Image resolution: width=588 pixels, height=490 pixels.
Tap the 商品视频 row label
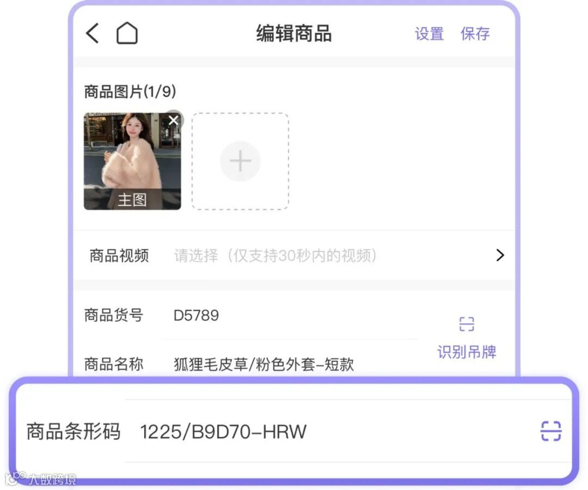pos(119,256)
